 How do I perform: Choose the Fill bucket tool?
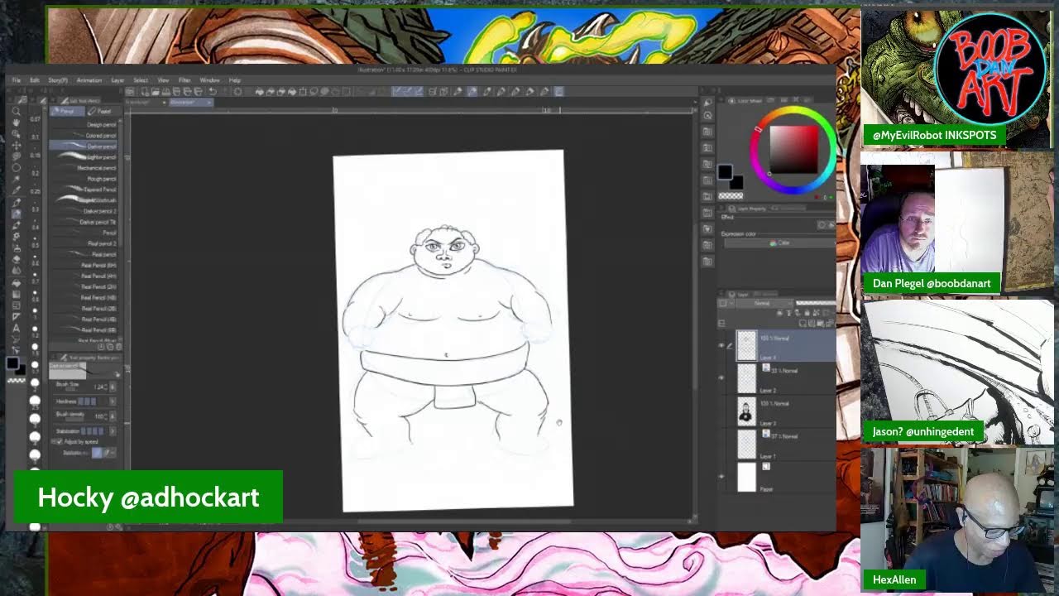point(17,282)
